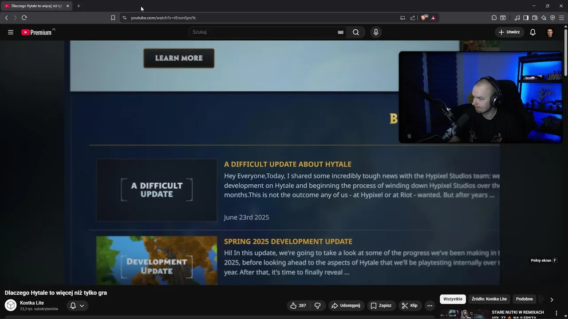Select the Dlaczego Hytale browser tab

tap(36, 6)
